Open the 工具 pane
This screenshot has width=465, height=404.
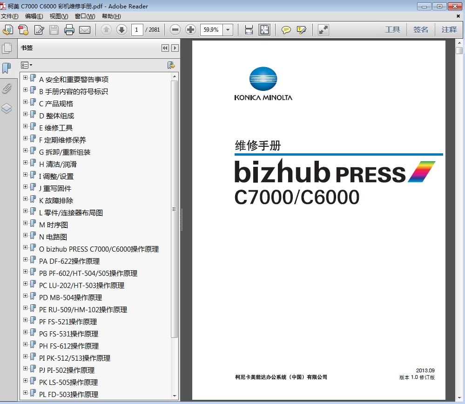point(392,29)
